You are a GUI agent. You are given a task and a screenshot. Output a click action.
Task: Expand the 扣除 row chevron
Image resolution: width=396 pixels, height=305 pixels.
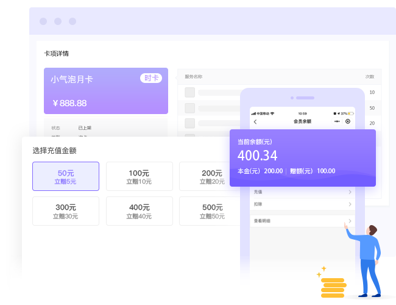350,204
